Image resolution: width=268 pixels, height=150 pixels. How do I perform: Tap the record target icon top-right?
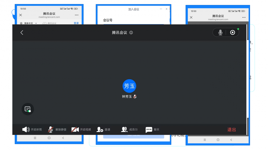(x=232, y=32)
